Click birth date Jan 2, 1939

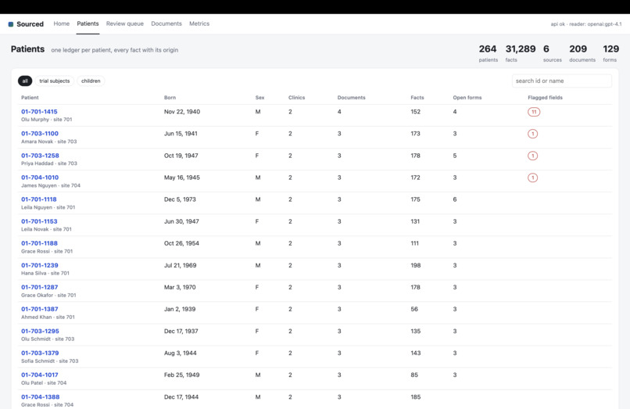[180, 309]
